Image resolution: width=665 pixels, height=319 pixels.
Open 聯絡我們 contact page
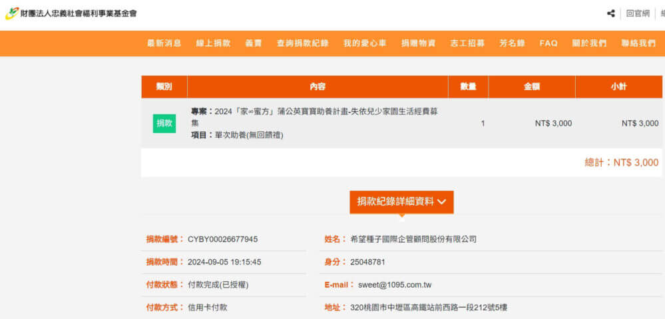(x=638, y=43)
